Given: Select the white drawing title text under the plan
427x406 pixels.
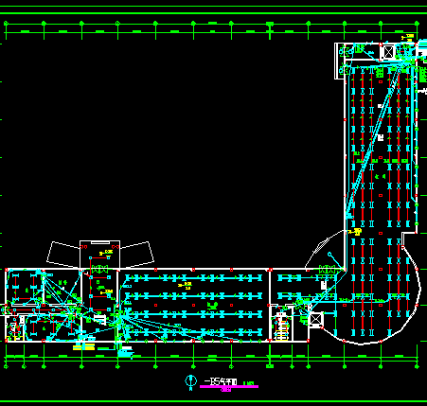Looking at the screenshot, I should point(220,382).
